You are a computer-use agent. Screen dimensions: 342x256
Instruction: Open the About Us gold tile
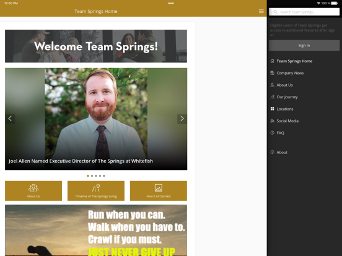pos(33,190)
